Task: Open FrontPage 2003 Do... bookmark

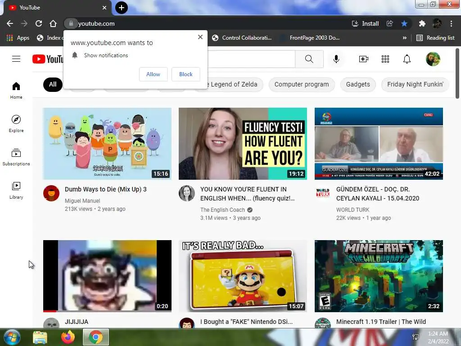Action: tap(310, 38)
